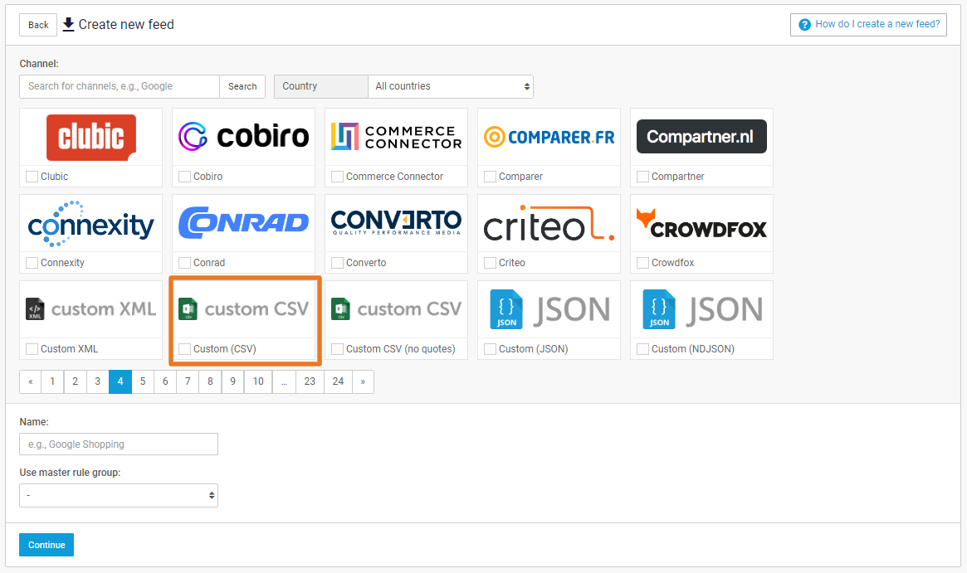Choose the custom CSV no quotes logo
967x573 pixels.
[397, 308]
